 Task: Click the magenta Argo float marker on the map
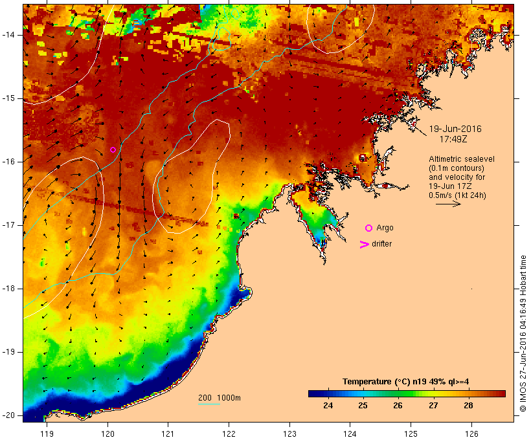(113, 149)
